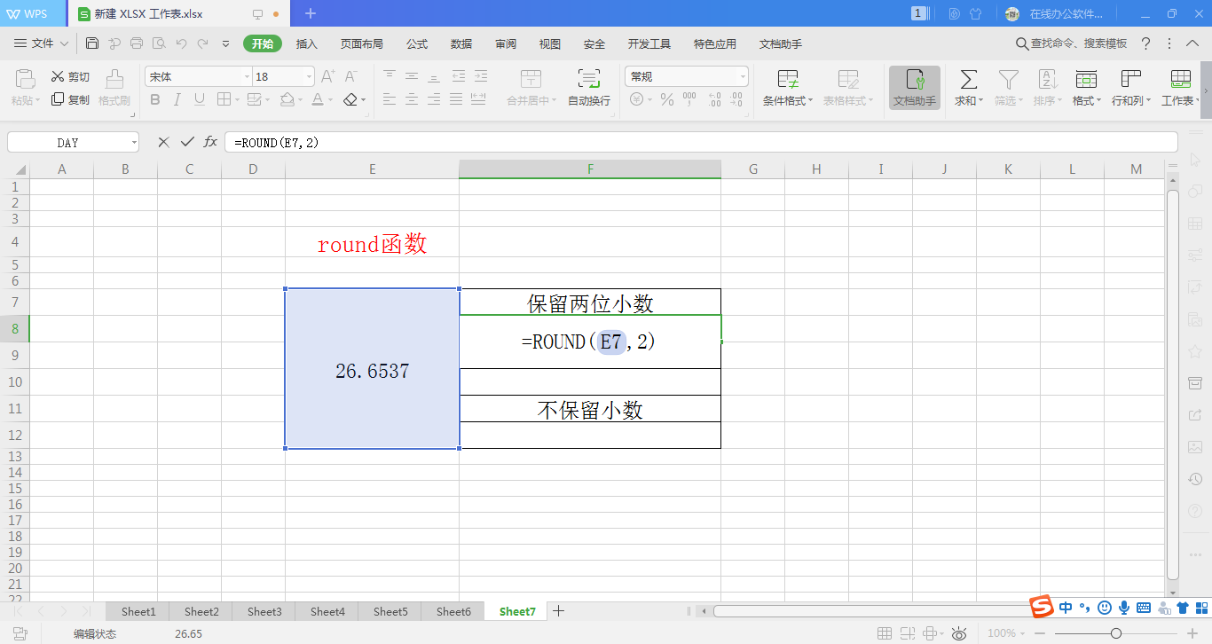1212x644 pixels.
Task: Expand the font name dropdown (宋体)
Action: (247, 77)
